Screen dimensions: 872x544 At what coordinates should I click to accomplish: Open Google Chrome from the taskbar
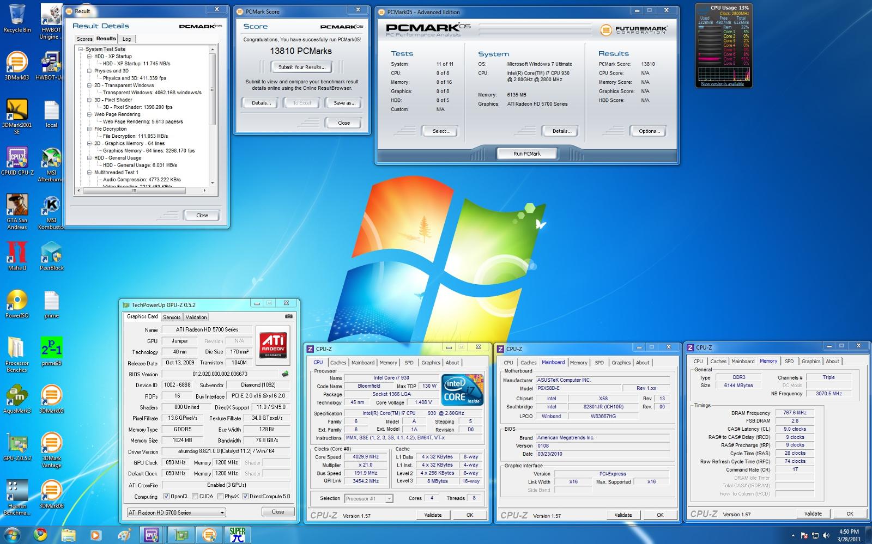point(40,535)
